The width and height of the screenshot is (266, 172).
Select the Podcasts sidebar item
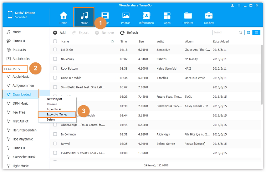[x=19, y=50]
